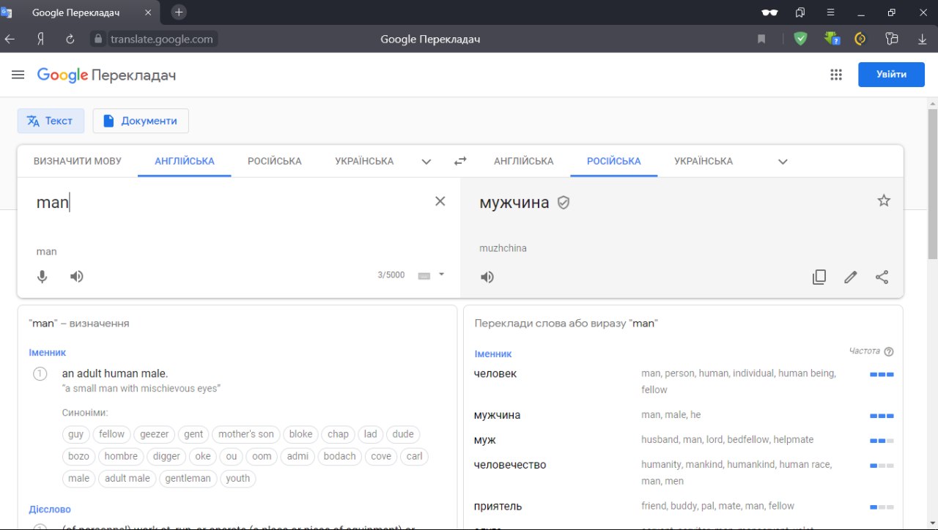Share the translation
The height and width of the screenshot is (530, 938).
tap(882, 277)
